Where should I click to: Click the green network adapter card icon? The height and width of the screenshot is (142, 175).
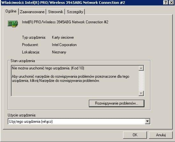[x=13, y=24]
